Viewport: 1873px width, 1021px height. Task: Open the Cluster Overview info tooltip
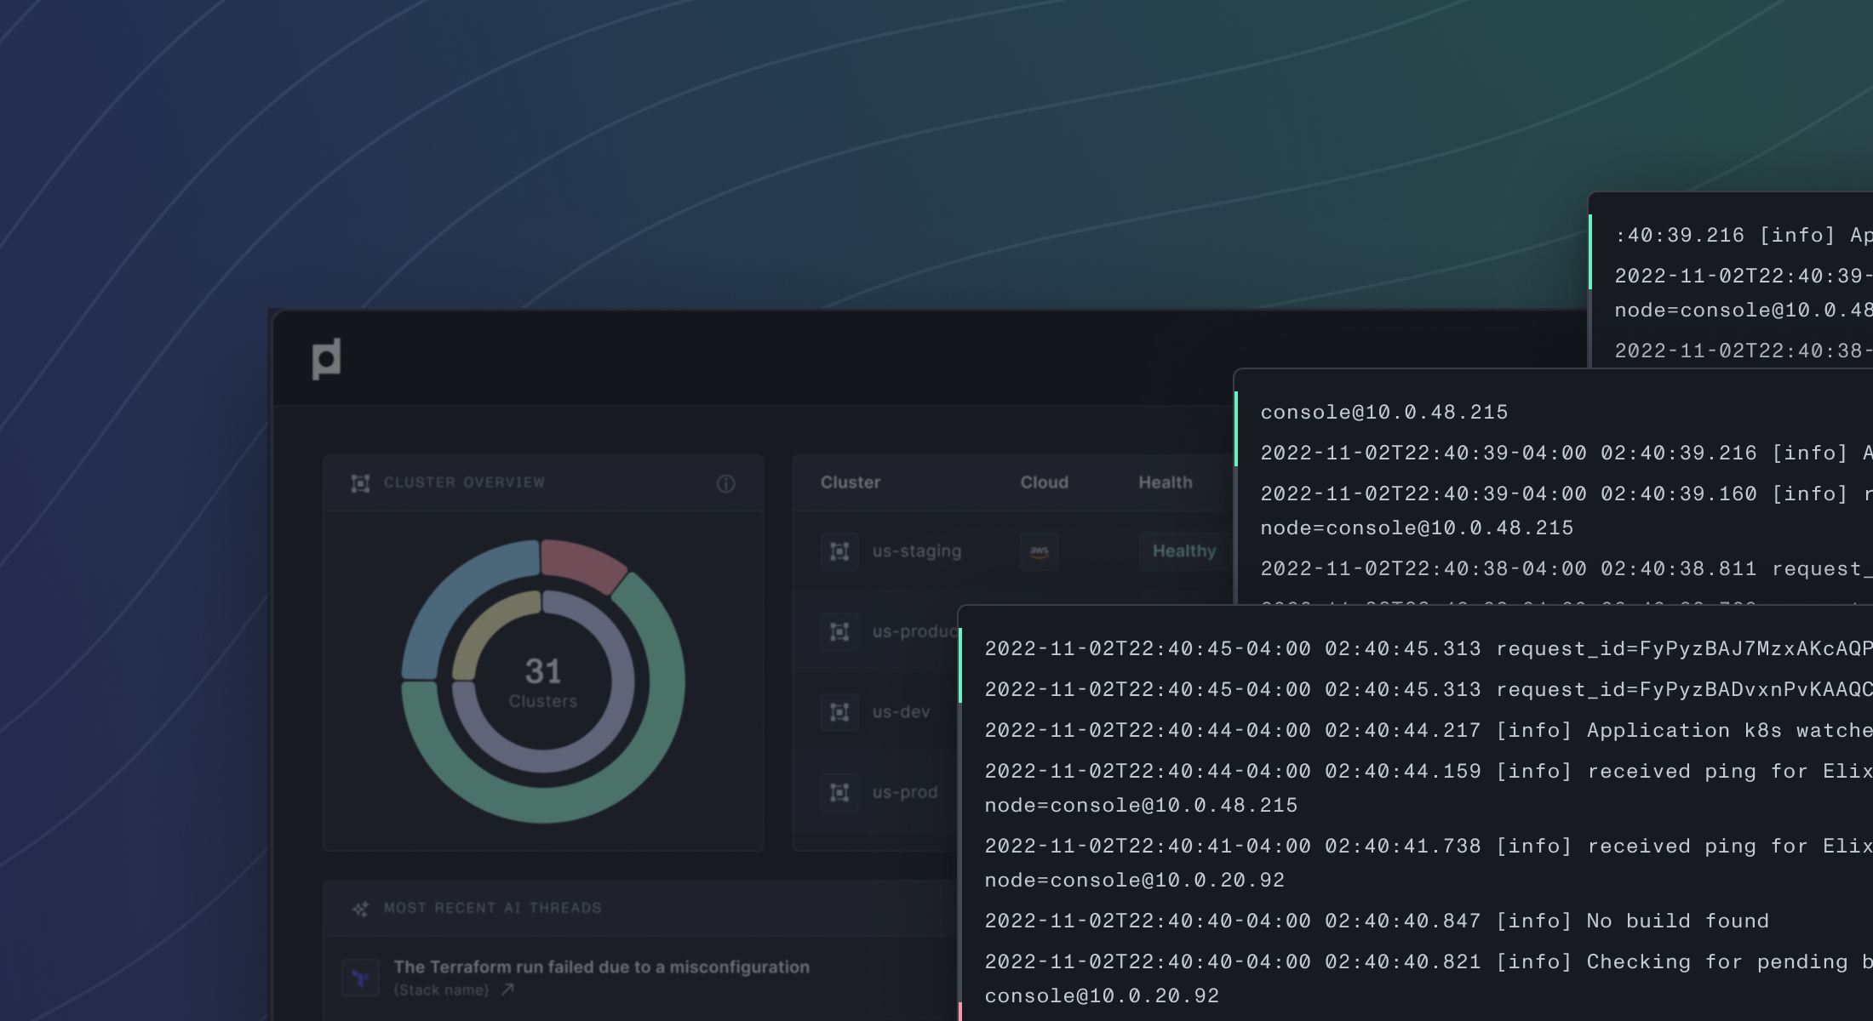coord(726,483)
